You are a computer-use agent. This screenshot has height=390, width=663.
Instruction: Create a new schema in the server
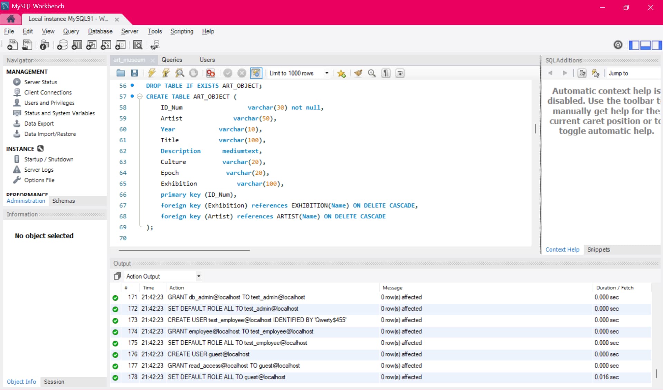click(x=62, y=45)
